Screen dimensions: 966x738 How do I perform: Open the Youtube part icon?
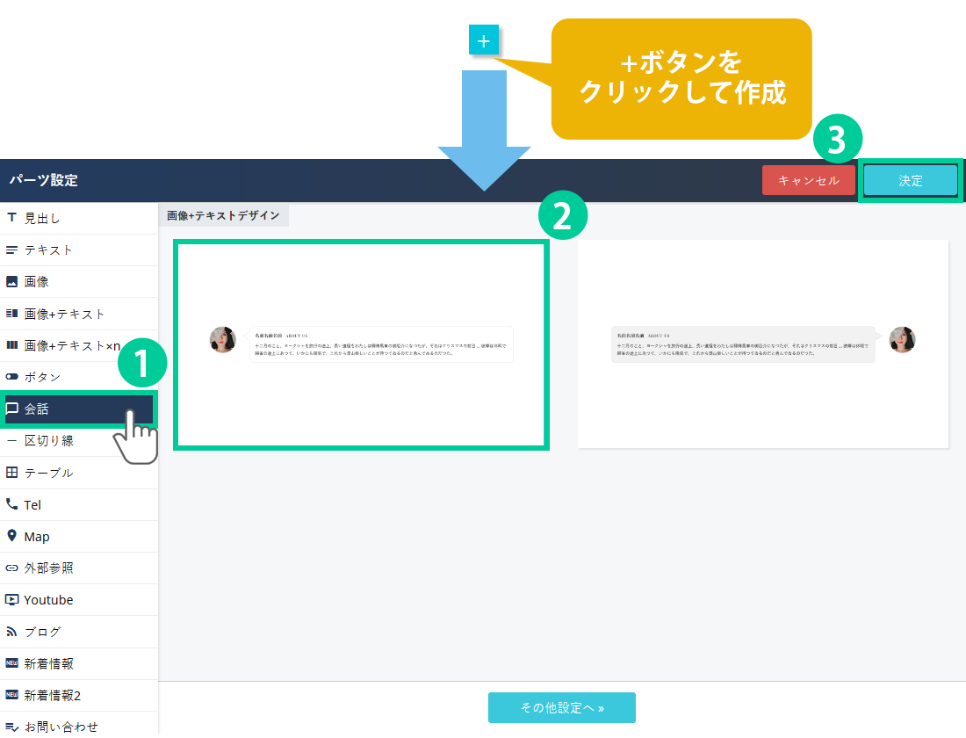[x=12, y=600]
